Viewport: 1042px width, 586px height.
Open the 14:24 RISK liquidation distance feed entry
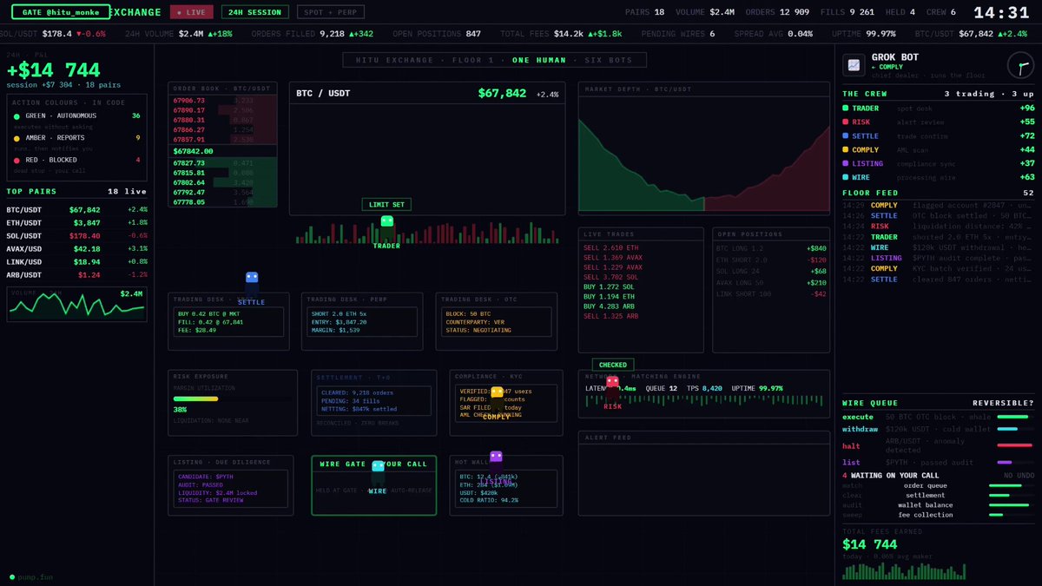(x=939, y=227)
